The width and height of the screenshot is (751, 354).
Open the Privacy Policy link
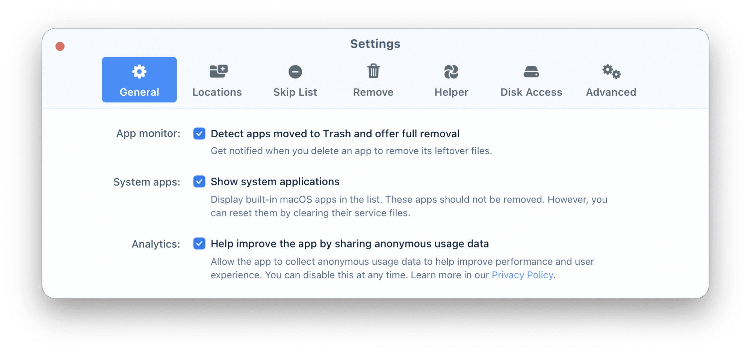[x=522, y=275]
